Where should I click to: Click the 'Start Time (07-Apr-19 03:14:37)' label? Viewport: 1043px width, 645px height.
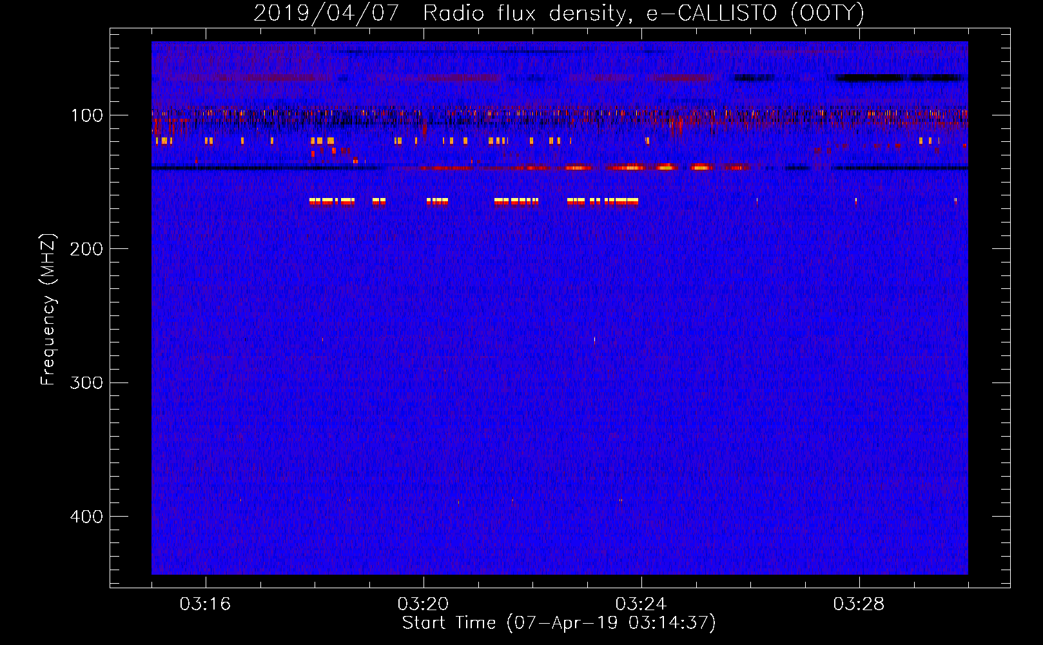pos(559,623)
